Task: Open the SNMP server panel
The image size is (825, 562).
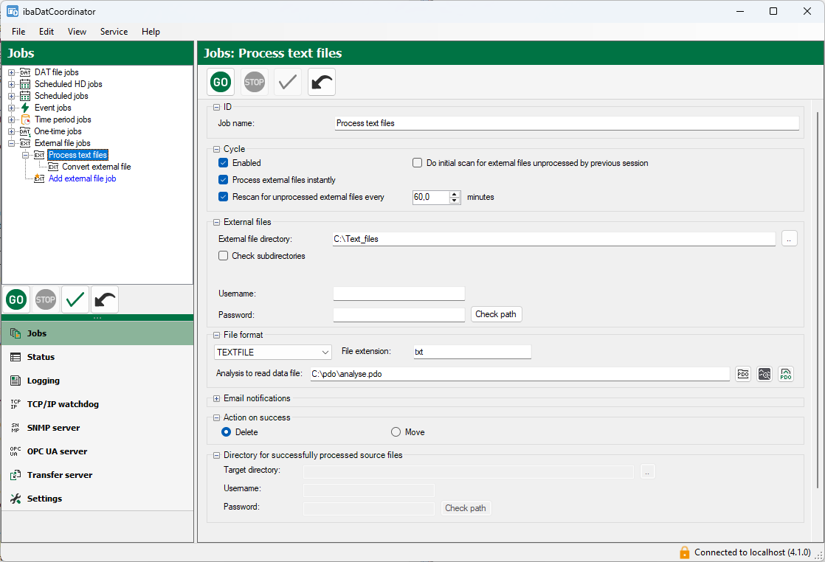Action: tap(97, 428)
